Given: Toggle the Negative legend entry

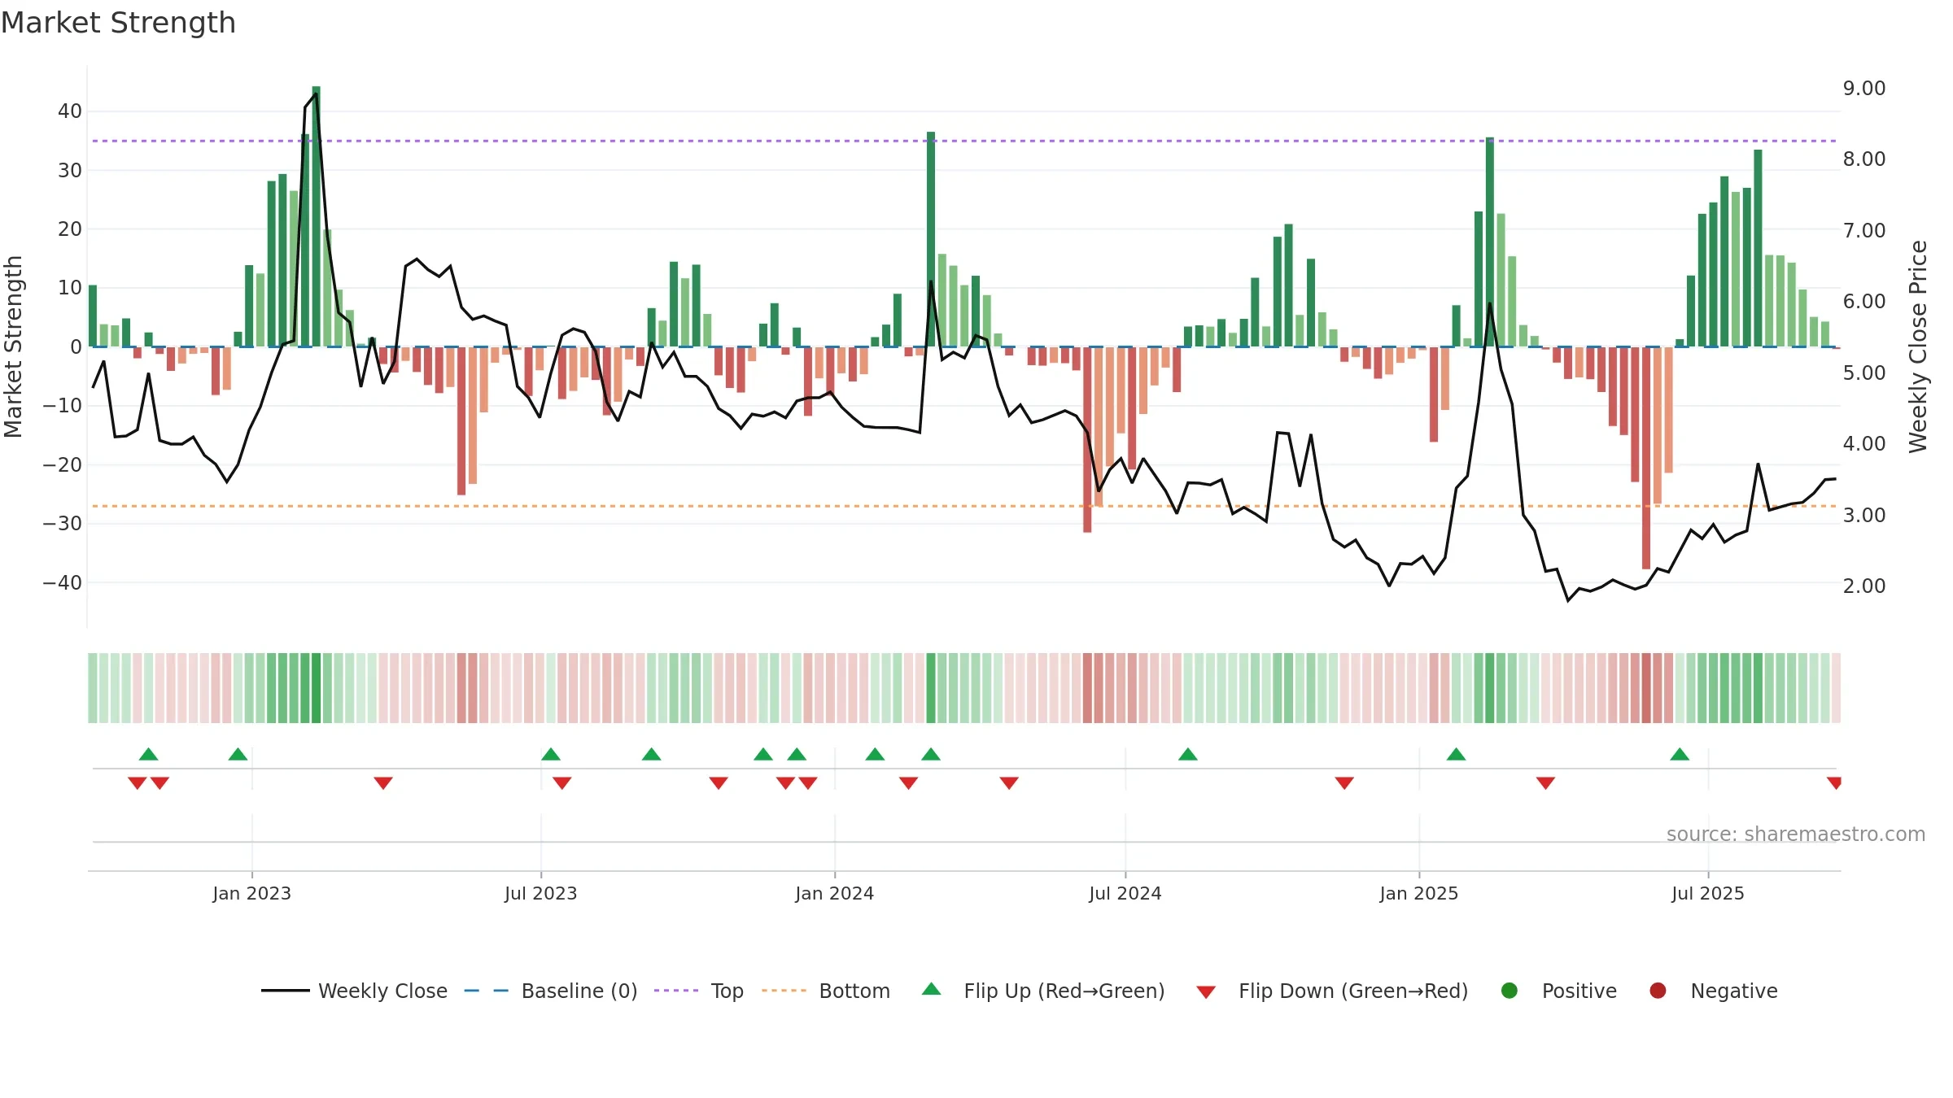Looking at the screenshot, I should [1714, 991].
